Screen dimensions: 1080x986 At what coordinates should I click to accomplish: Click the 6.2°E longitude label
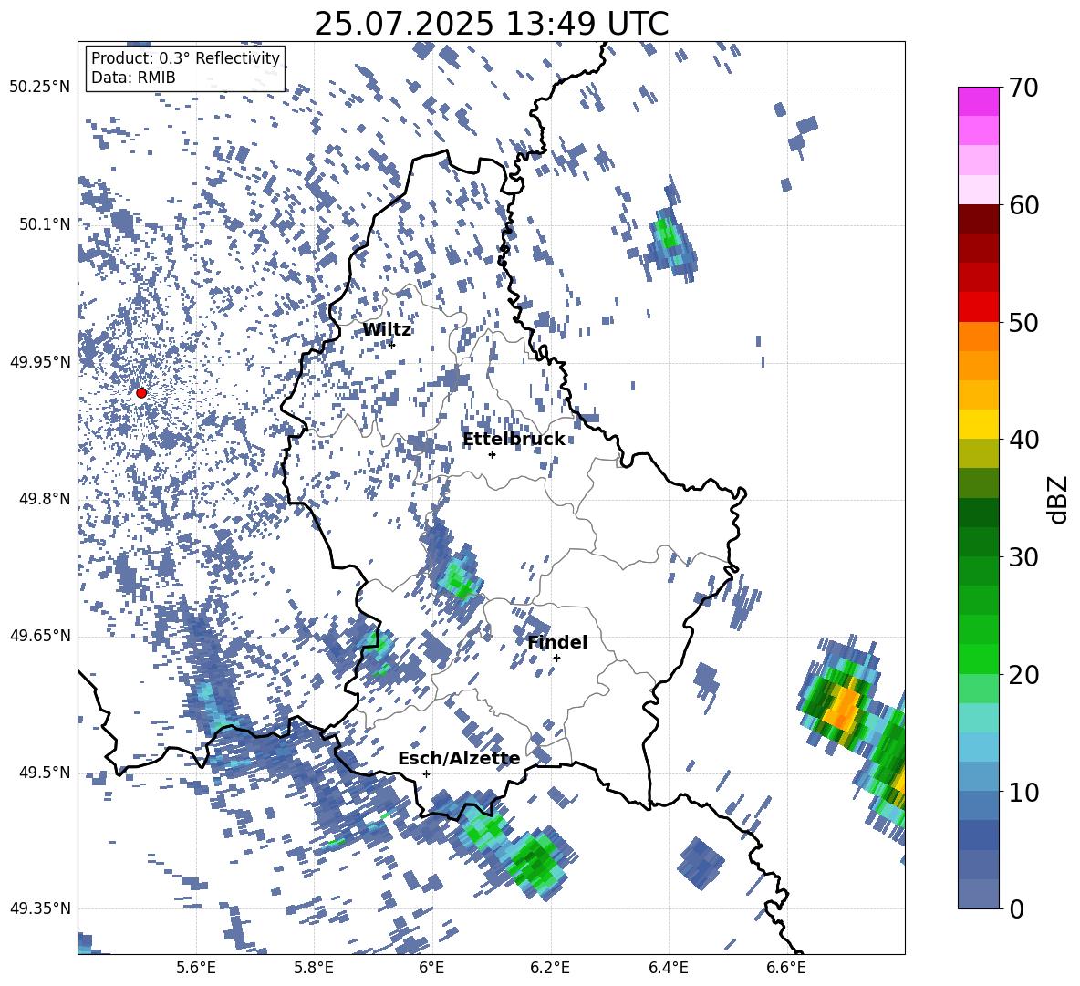click(550, 968)
